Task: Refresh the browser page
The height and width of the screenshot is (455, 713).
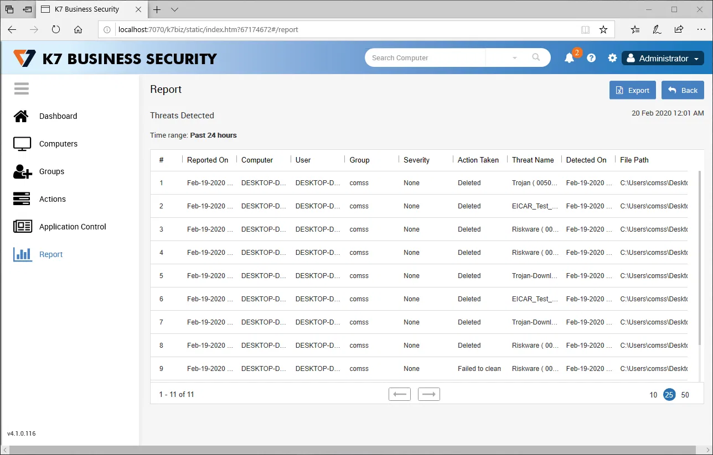Action: coord(56,30)
